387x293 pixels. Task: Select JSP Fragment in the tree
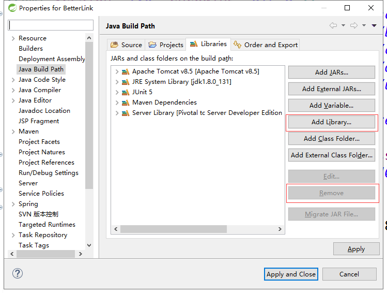(39, 121)
